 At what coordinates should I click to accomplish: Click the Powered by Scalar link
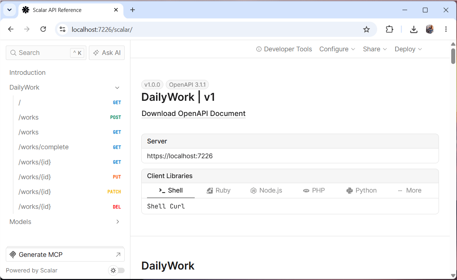31,271
